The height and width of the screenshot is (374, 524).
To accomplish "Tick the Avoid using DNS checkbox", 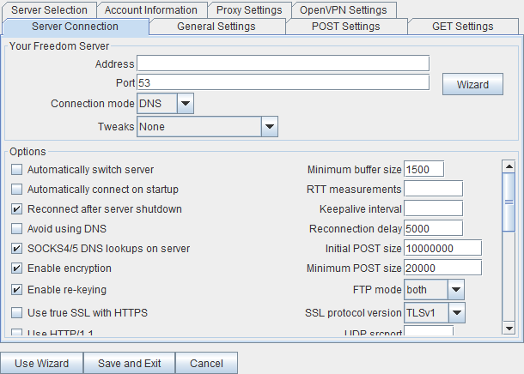I will [x=16, y=228].
